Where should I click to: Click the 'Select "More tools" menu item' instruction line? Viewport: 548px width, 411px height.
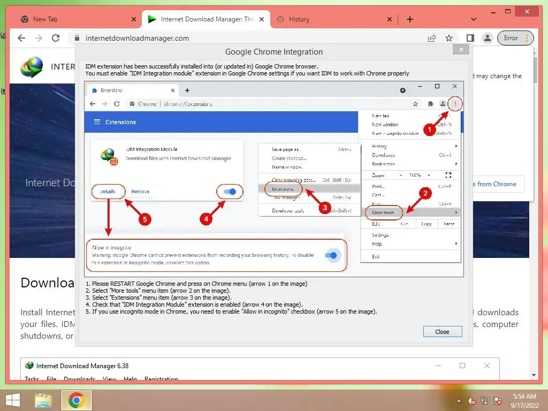click(x=158, y=291)
